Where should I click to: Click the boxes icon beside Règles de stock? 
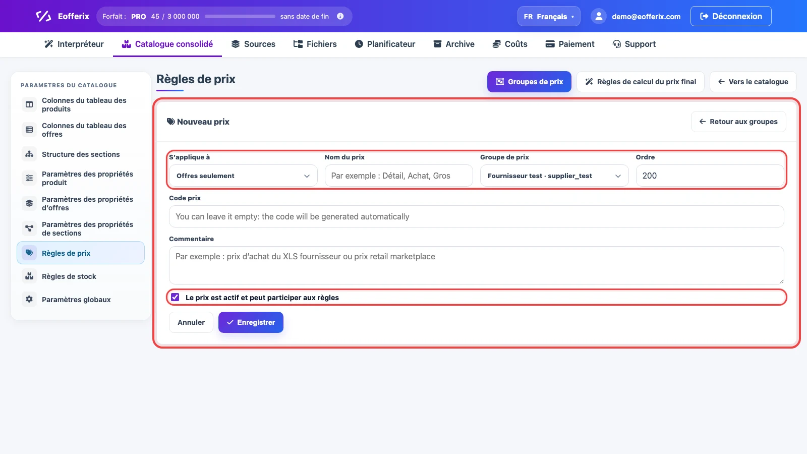[29, 276]
